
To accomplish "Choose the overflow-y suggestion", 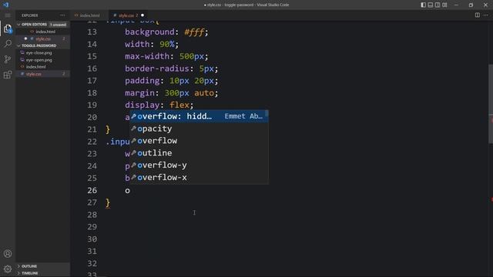I will pos(199,165).
